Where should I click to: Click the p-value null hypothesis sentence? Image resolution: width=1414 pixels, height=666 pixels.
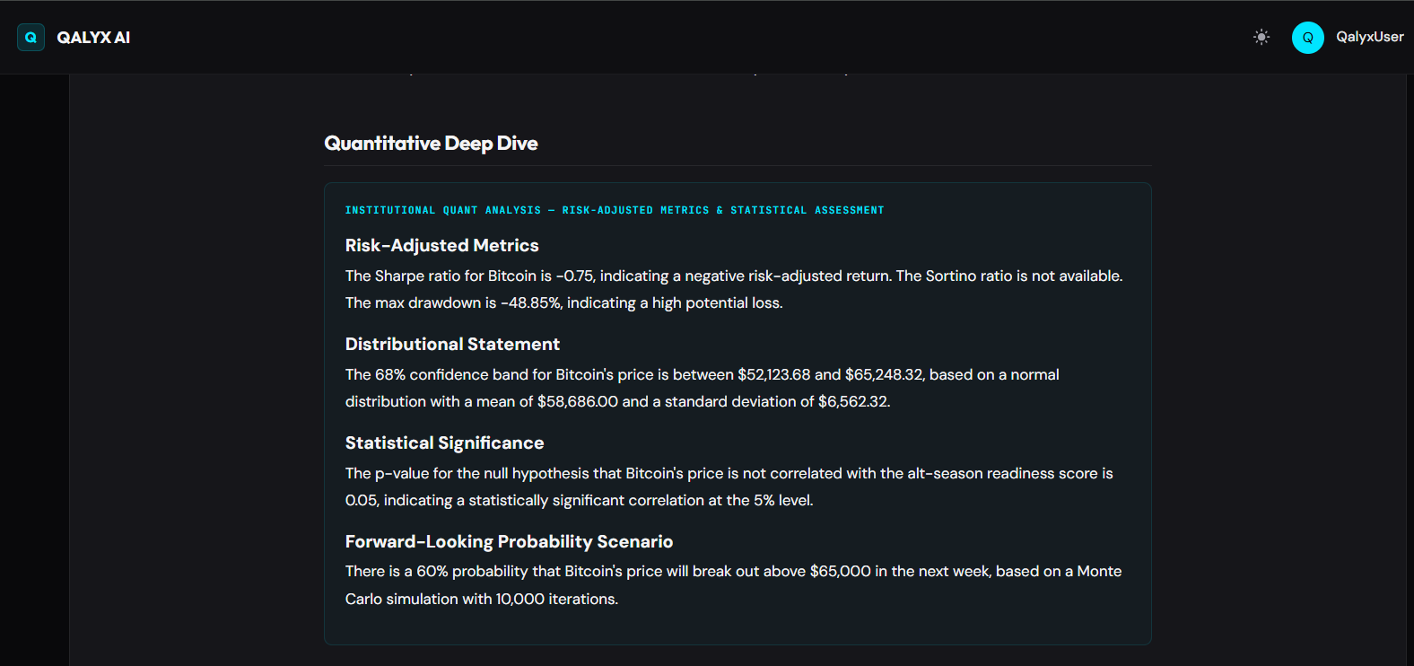[729, 473]
